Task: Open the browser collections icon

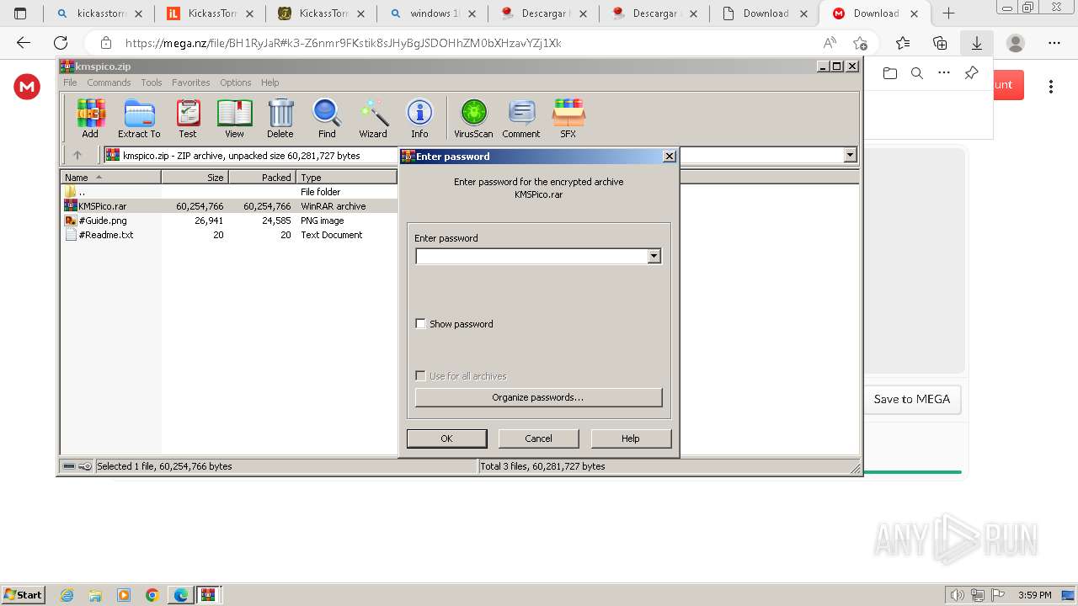Action: [x=940, y=43]
